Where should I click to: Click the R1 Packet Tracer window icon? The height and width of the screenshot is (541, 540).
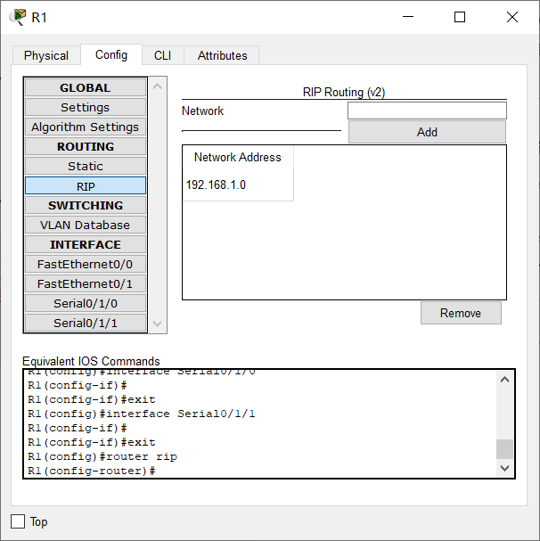pyautogui.click(x=19, y=17)
